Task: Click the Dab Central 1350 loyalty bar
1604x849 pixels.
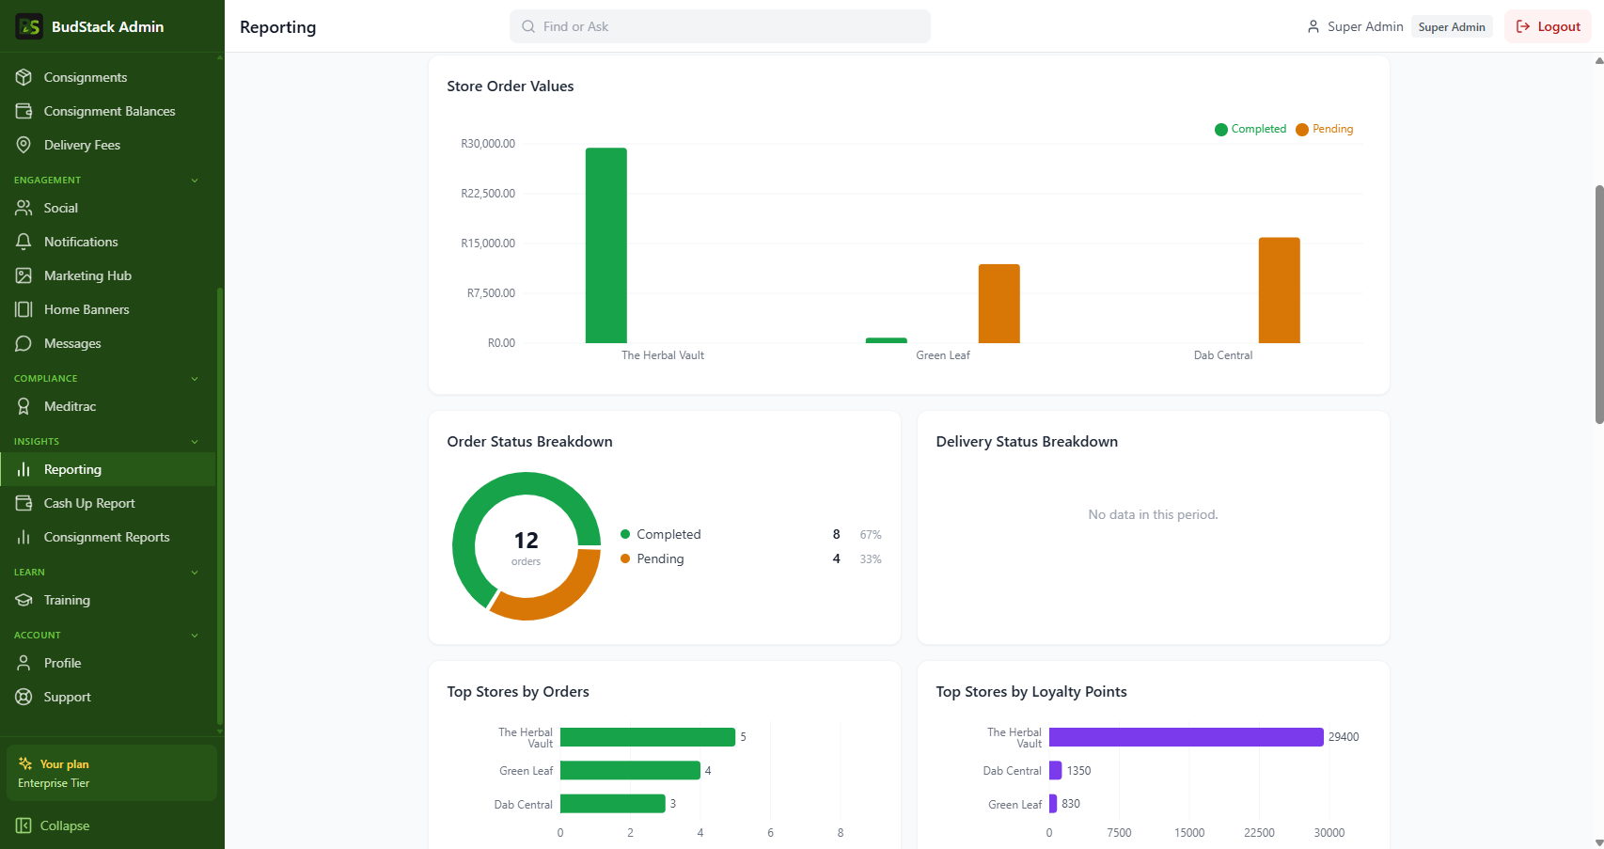Action: coord(1056,771)
